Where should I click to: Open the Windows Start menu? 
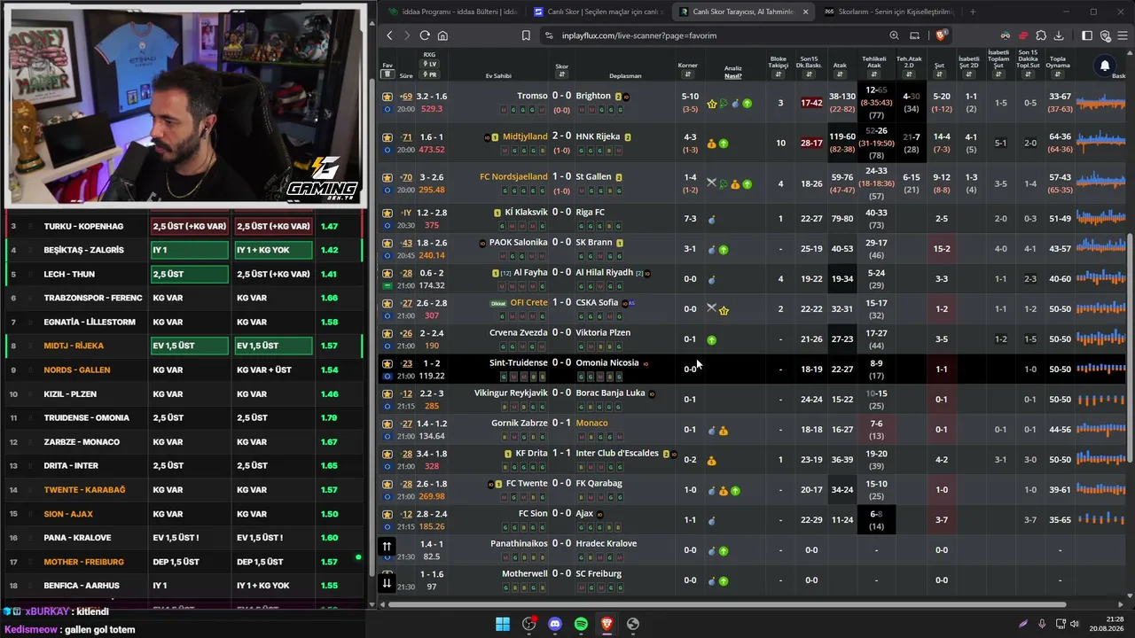pyautogui.click(x=503, y=624)
